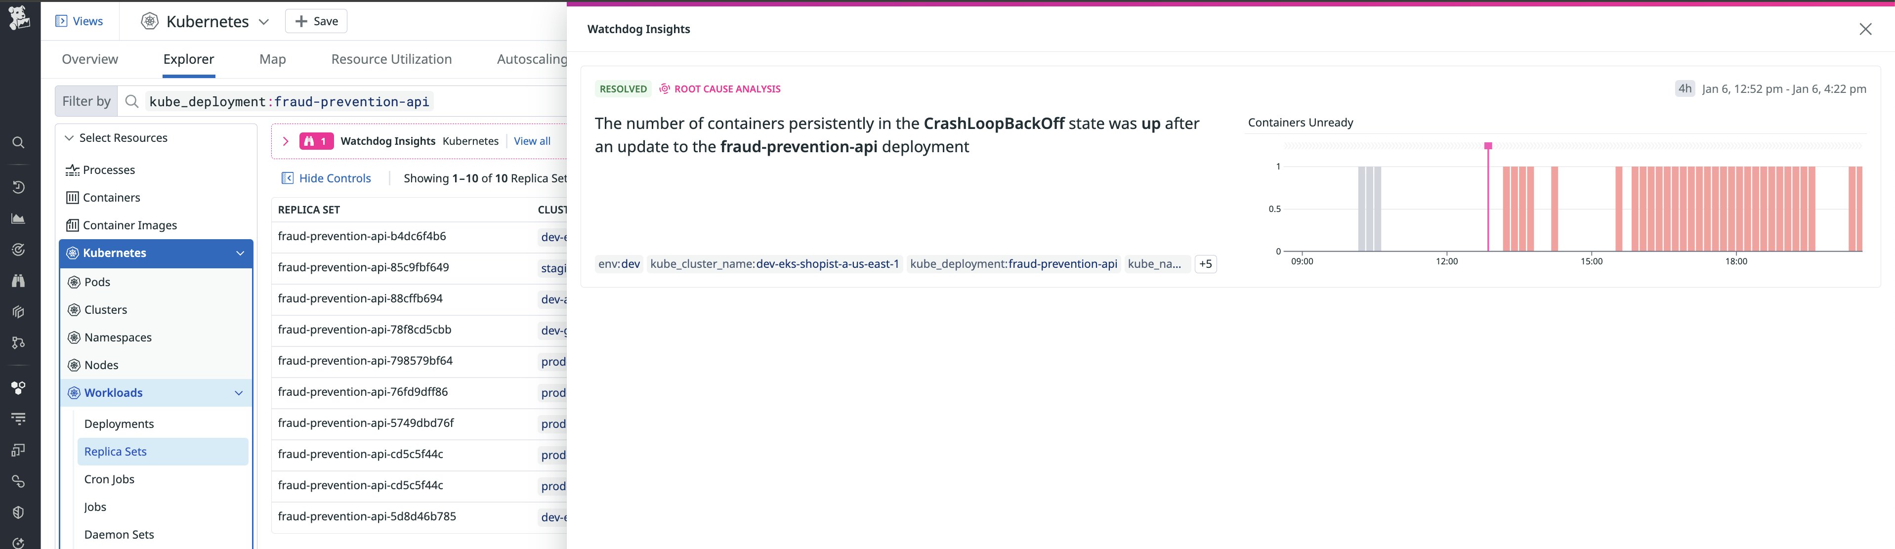Click Hide Controls above the replica set list
Screen dimensions: 1895x549
coord(326,178)
